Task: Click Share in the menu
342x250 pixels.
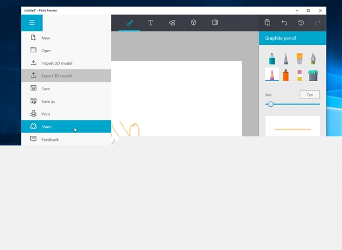Action: [x=66, y=127]
